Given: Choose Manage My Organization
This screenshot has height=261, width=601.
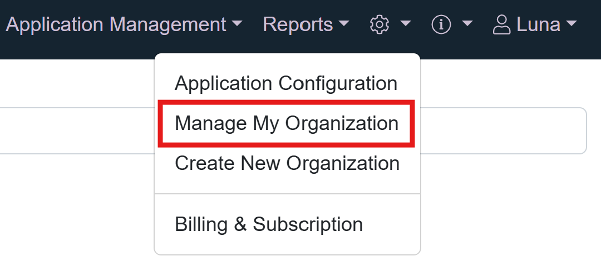Looking at the screenshot, I should (287, 123).
